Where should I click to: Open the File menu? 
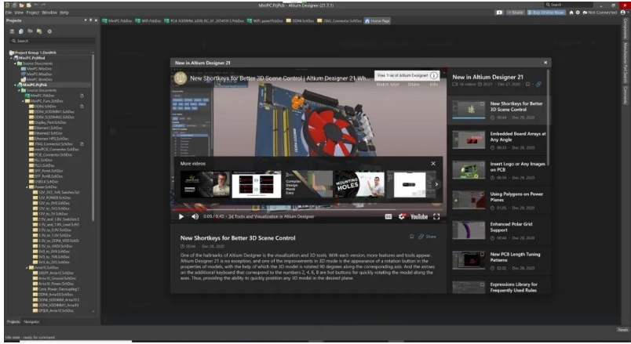click(x=9, y=13)
